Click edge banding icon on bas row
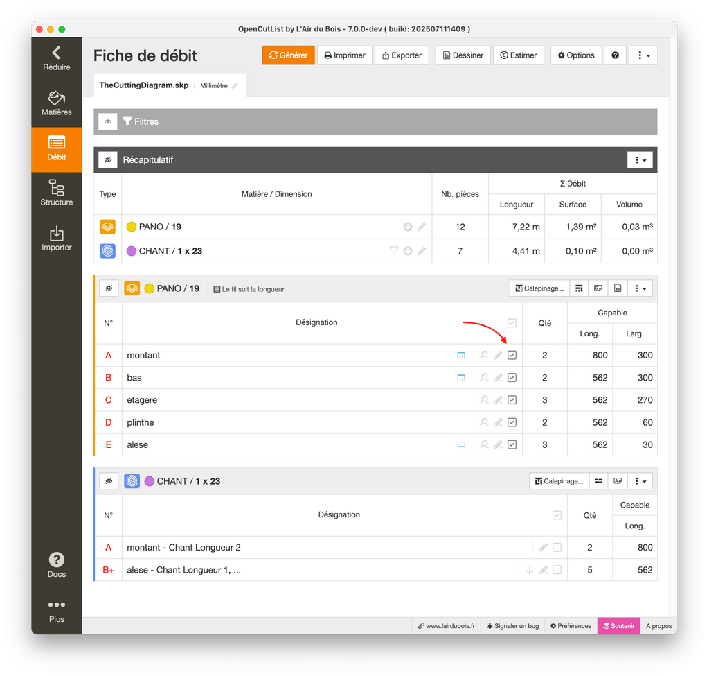 tap(461, 378)
